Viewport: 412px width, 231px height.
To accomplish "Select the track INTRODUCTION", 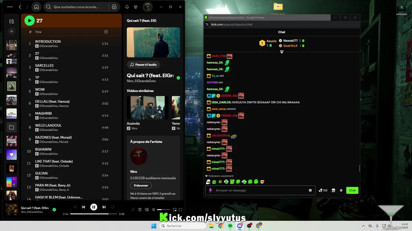I will pos(48,41).
